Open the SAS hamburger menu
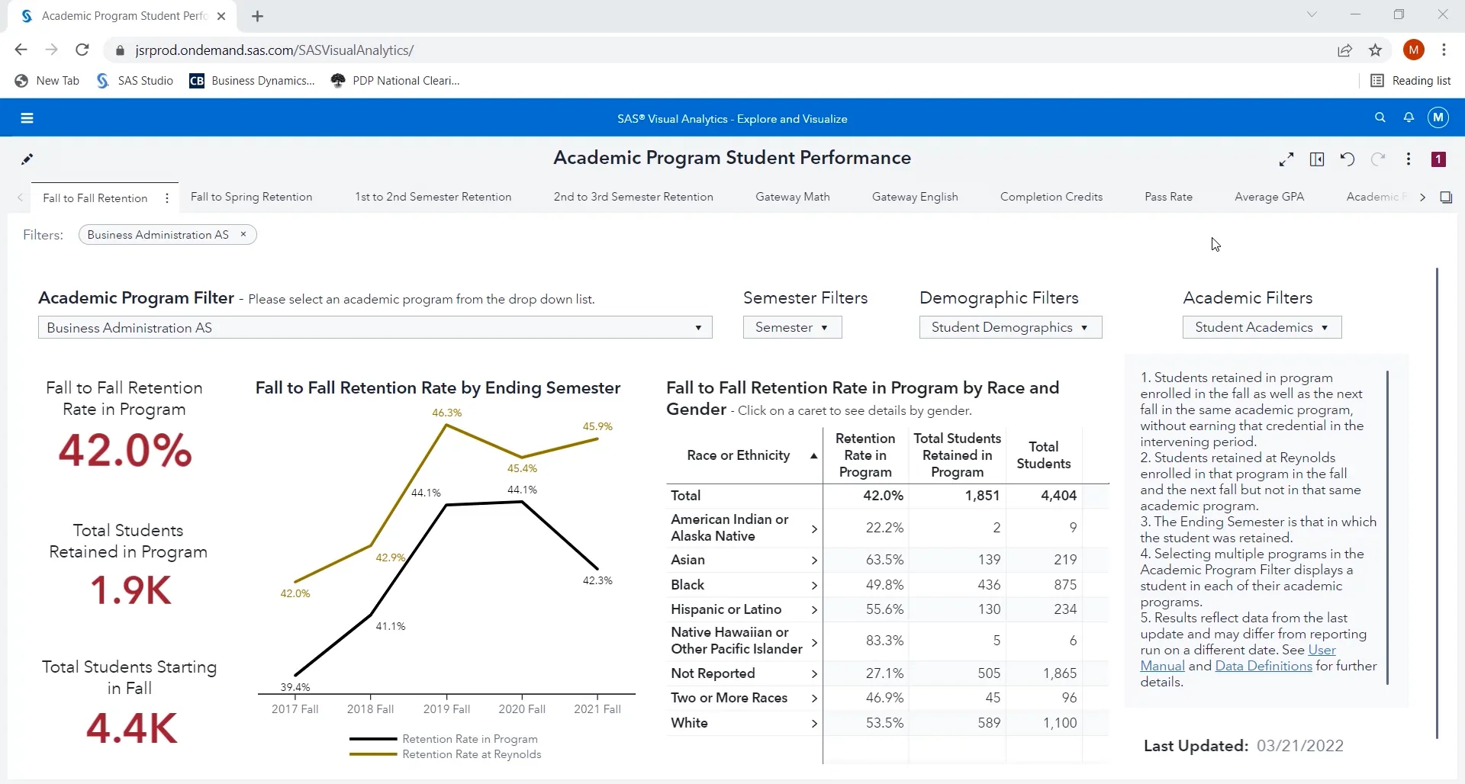This screenshot has height=784, width=1465. click(x=27, y=118)
